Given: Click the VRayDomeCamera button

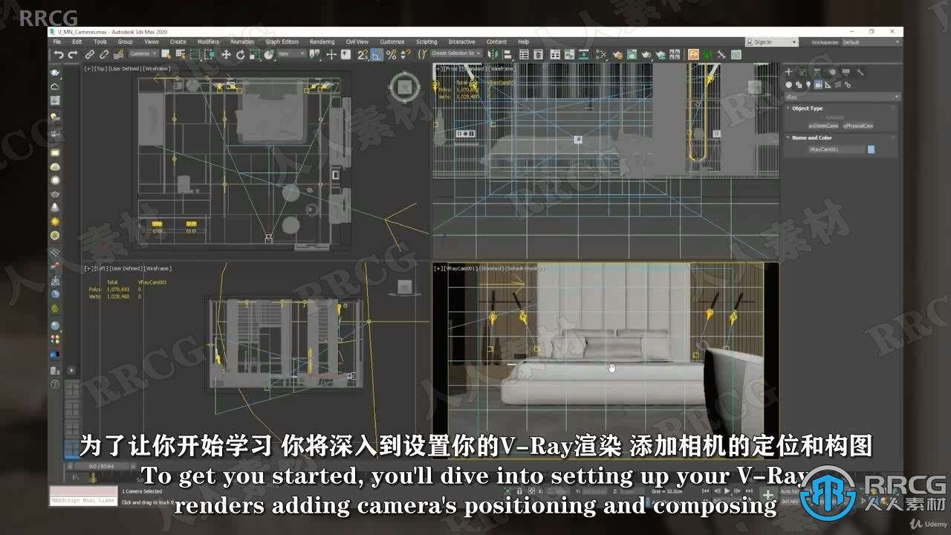Looking at the screenshot, I should coord(823,126).
